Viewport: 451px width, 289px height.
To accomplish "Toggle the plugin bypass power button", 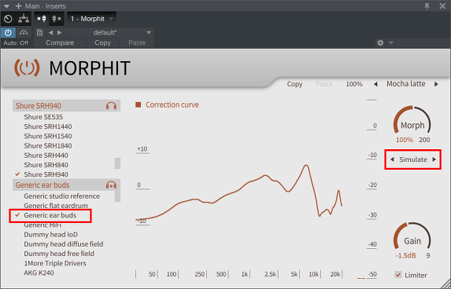I will point(8,32).
